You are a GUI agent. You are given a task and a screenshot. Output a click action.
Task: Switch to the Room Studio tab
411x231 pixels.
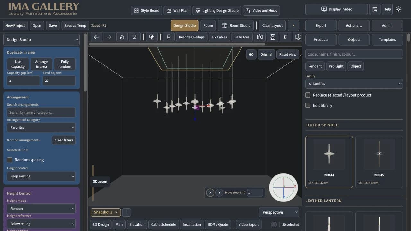tap(236, 25)
